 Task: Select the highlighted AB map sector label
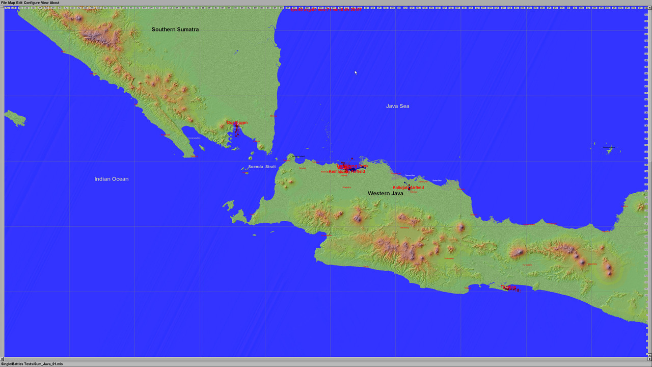click(14, 8)
